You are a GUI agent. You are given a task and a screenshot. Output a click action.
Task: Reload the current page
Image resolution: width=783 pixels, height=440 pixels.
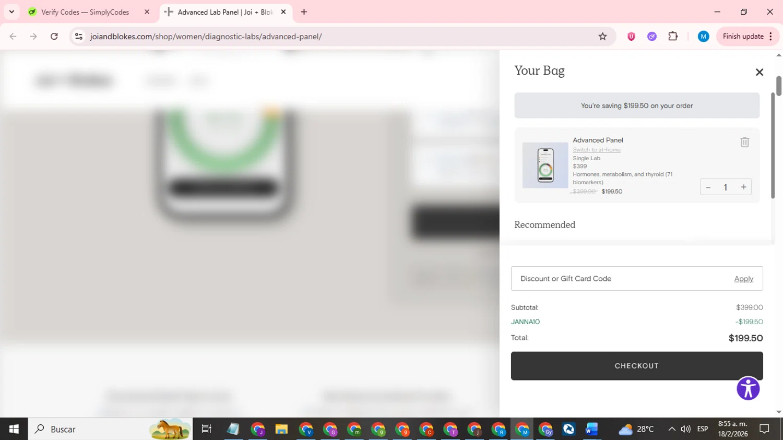coord(54,37)
